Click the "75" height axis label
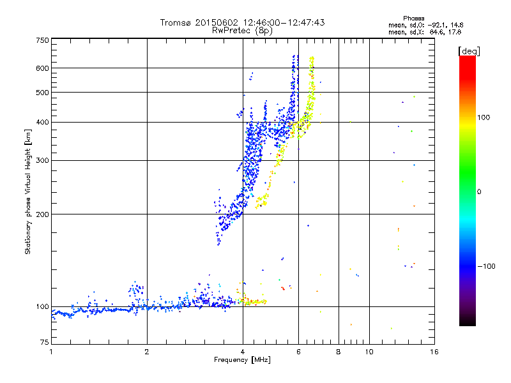 pos(45,342)
